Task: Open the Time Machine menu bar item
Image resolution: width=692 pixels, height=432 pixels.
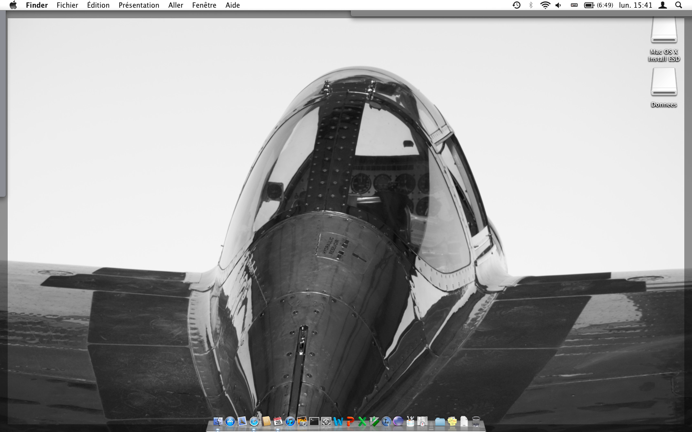Action: click(x=517, y=5)
